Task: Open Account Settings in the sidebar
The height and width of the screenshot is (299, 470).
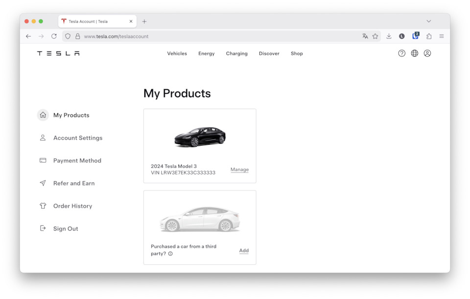Action: pyautogui.click(x=78, y=138)
